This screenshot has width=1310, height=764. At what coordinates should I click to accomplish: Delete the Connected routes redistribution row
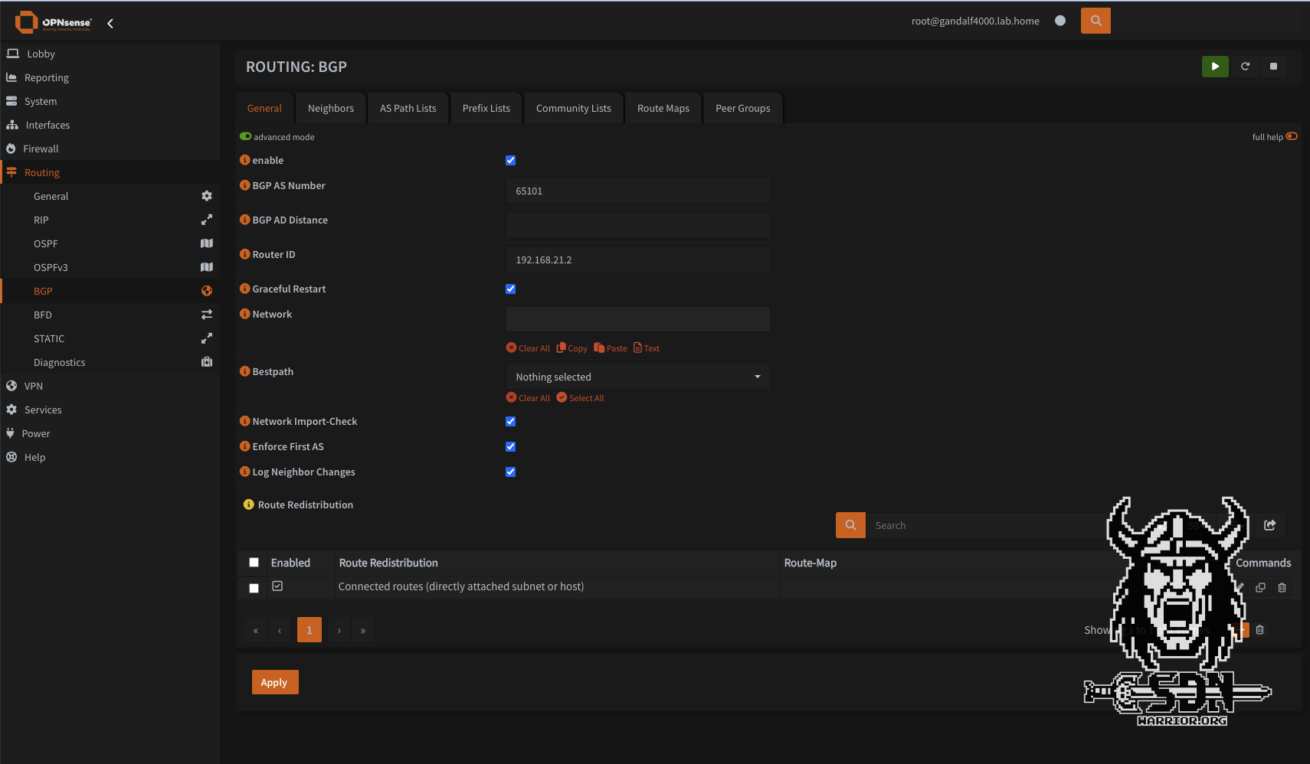tap(1282, 588)
